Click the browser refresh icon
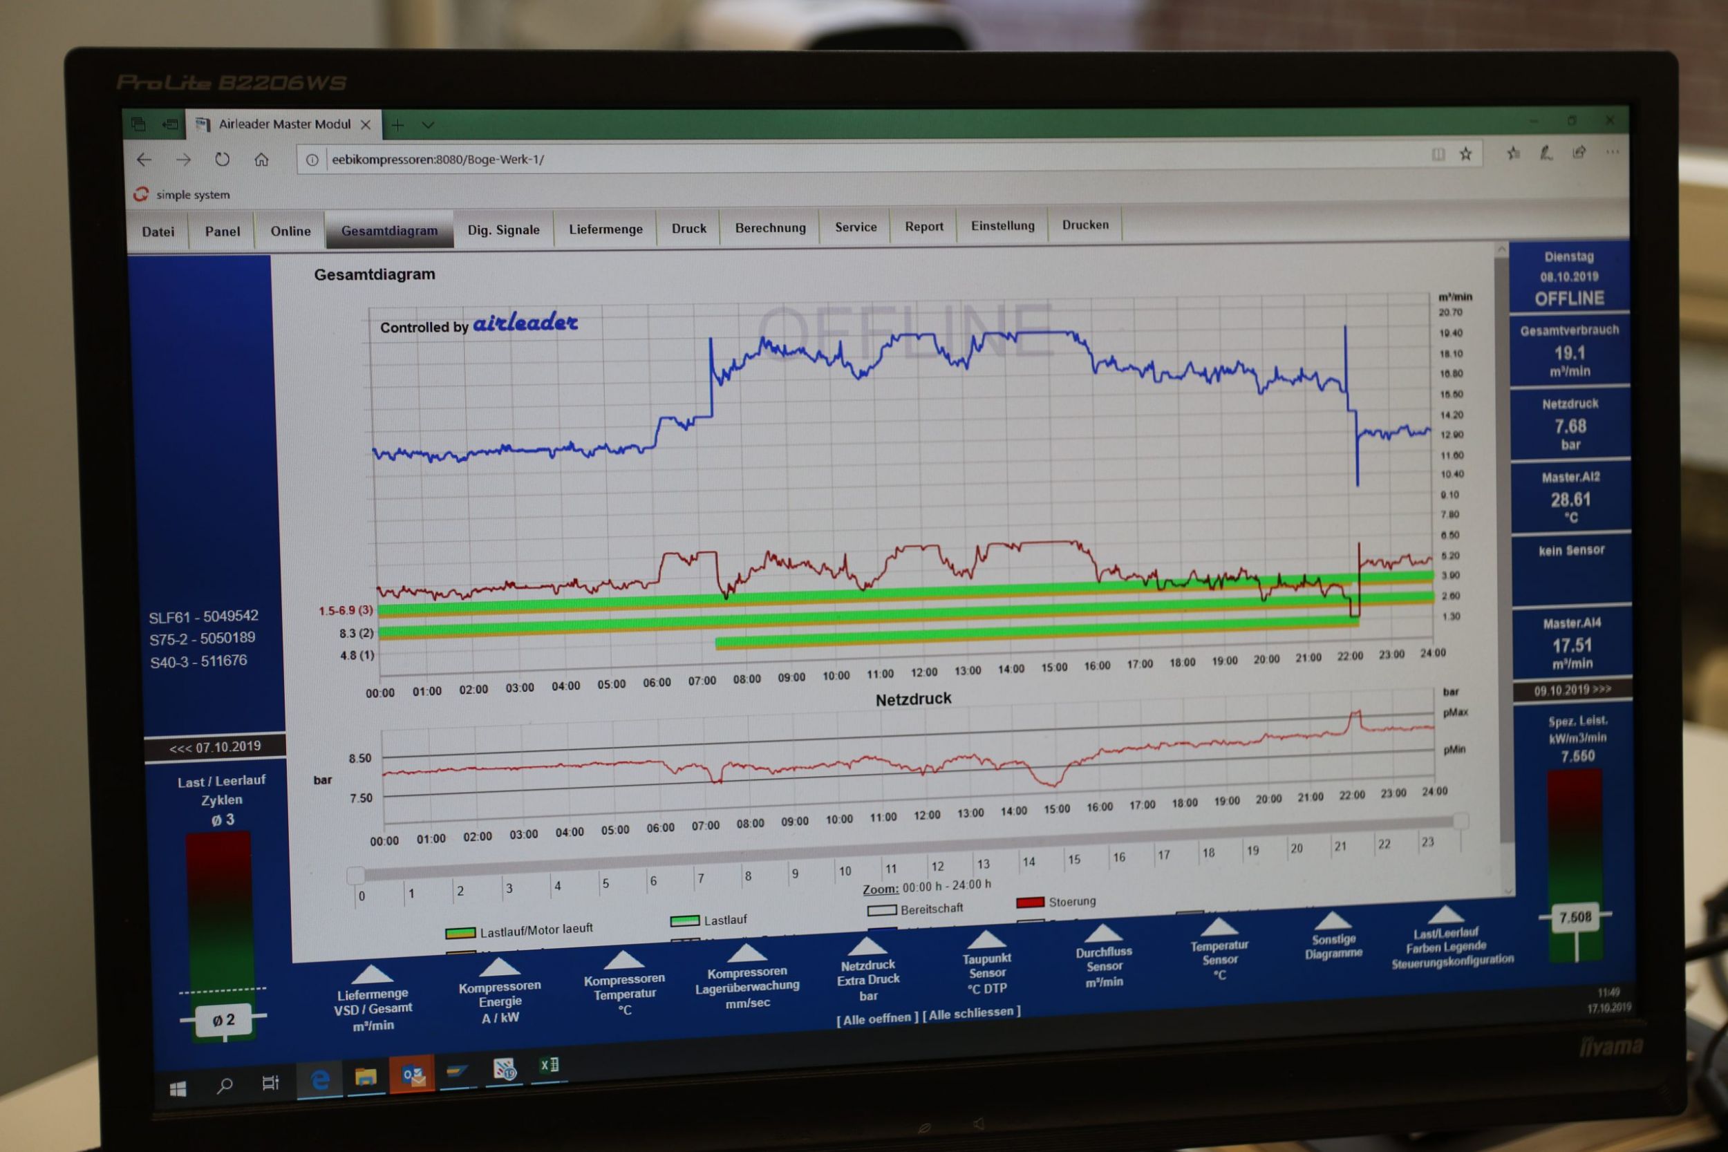 [x=222, y=160]
